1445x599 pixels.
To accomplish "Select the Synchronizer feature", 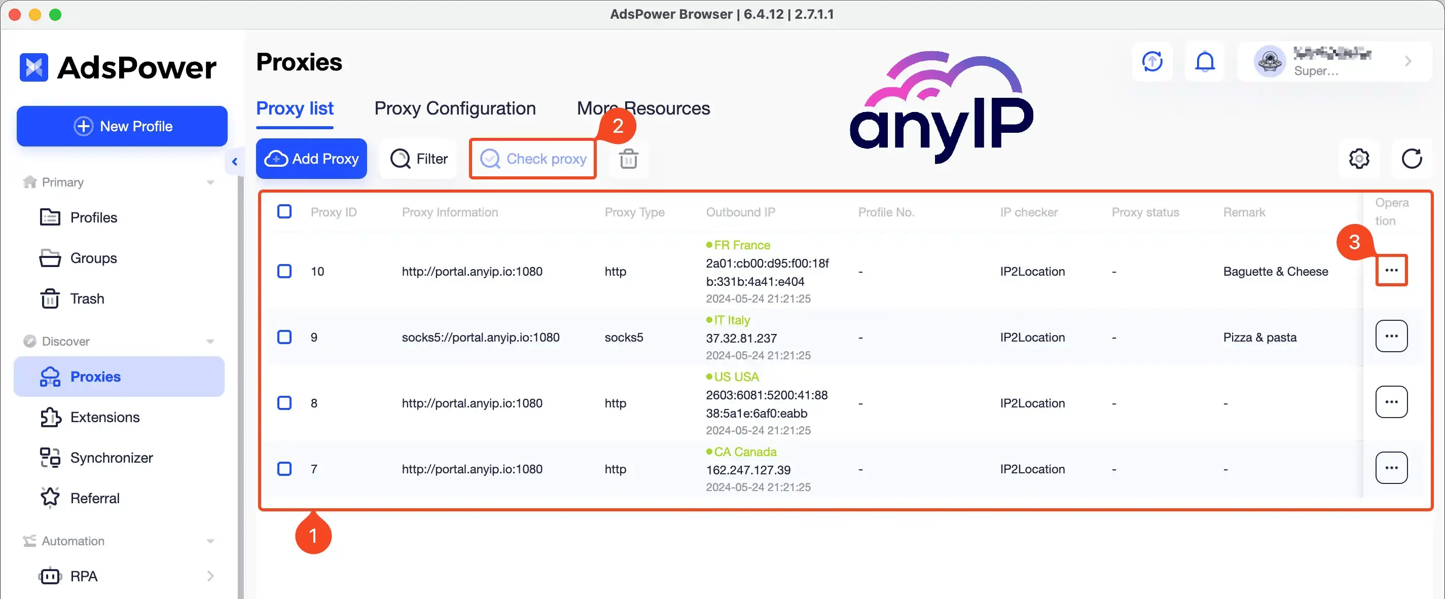I will 111,458.
